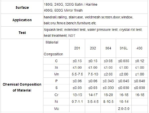Select the 202 material column header
This screenshot has height=113, width=149.
pyautogui.click(x=93, y=48)
